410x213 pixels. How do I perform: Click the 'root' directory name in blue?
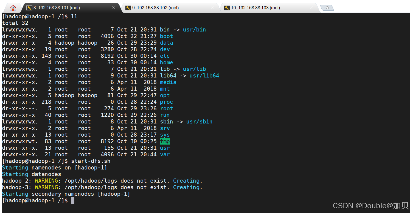pos(167,108)
